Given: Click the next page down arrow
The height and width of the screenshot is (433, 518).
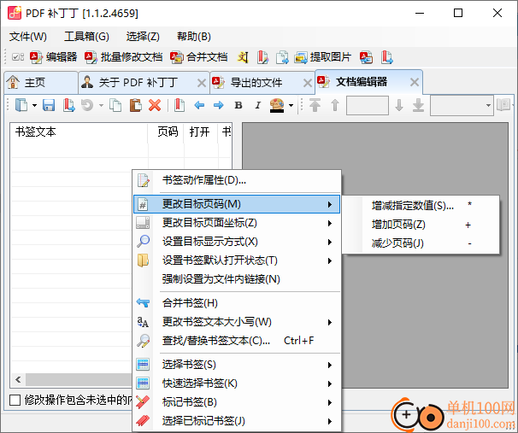Looking at the screenshot, I should pos(399,105).
